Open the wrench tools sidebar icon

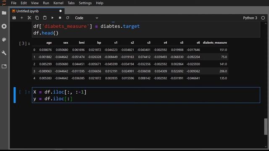4,53
